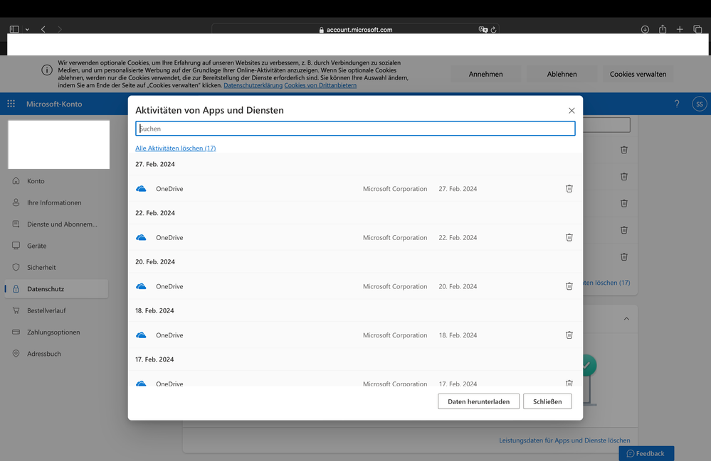
Task: Open the Microsoft app launcher grid
Action: click(11, 104)
